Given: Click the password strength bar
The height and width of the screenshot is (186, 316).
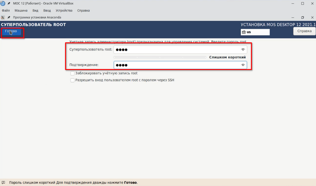Looking at the screenshot, I should point(160,57).
